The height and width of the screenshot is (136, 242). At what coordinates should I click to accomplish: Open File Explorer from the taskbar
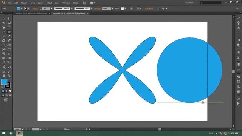tap(11, 133)
